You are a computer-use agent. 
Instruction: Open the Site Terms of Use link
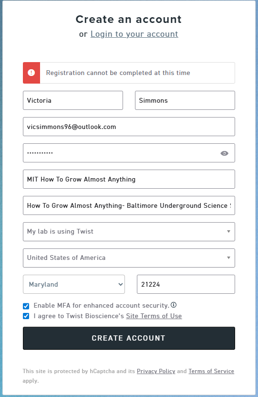pos(154,316)
